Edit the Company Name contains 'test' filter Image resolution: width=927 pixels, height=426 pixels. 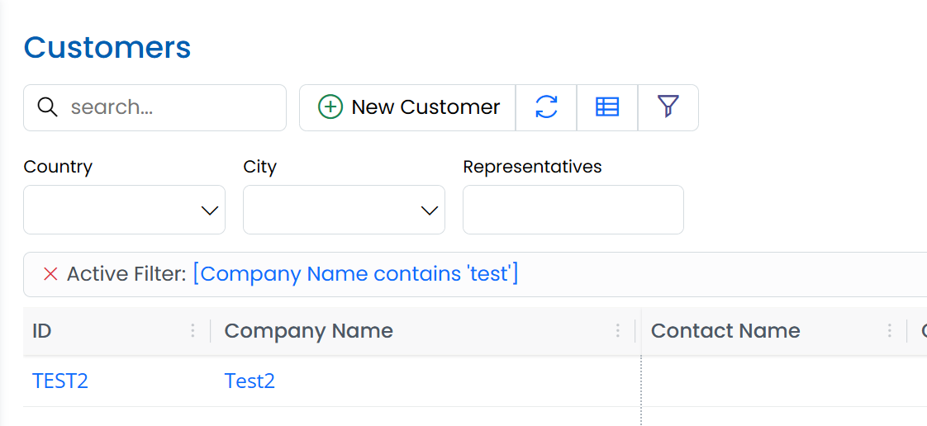point(355,274)
